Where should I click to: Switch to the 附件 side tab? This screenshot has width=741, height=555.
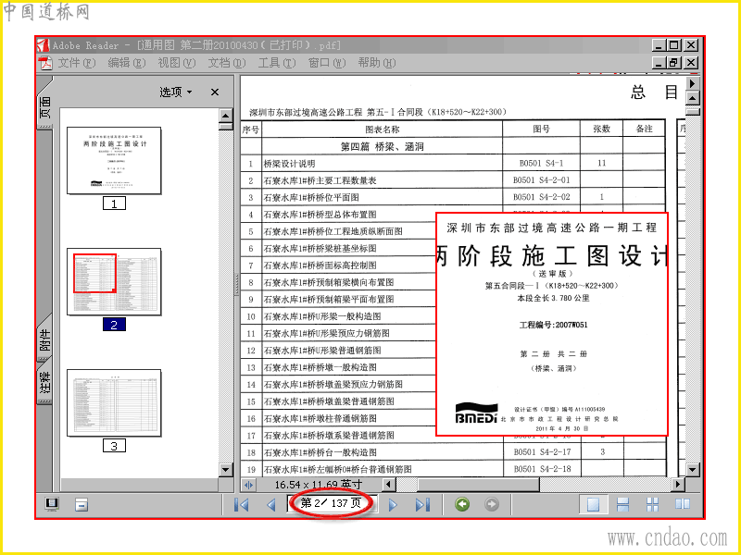click(x=45, y=339)
